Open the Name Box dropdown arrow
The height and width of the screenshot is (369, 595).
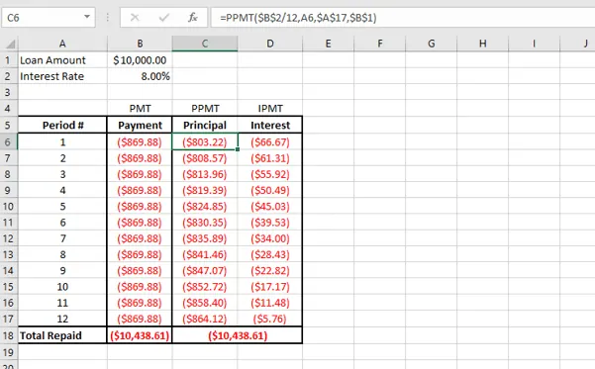point(87,17)
